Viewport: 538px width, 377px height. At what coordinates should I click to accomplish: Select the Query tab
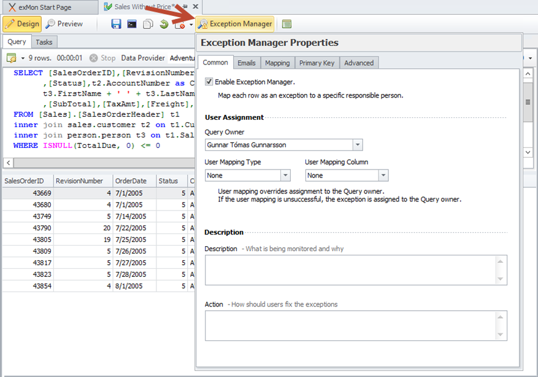(x=17, y=42)
